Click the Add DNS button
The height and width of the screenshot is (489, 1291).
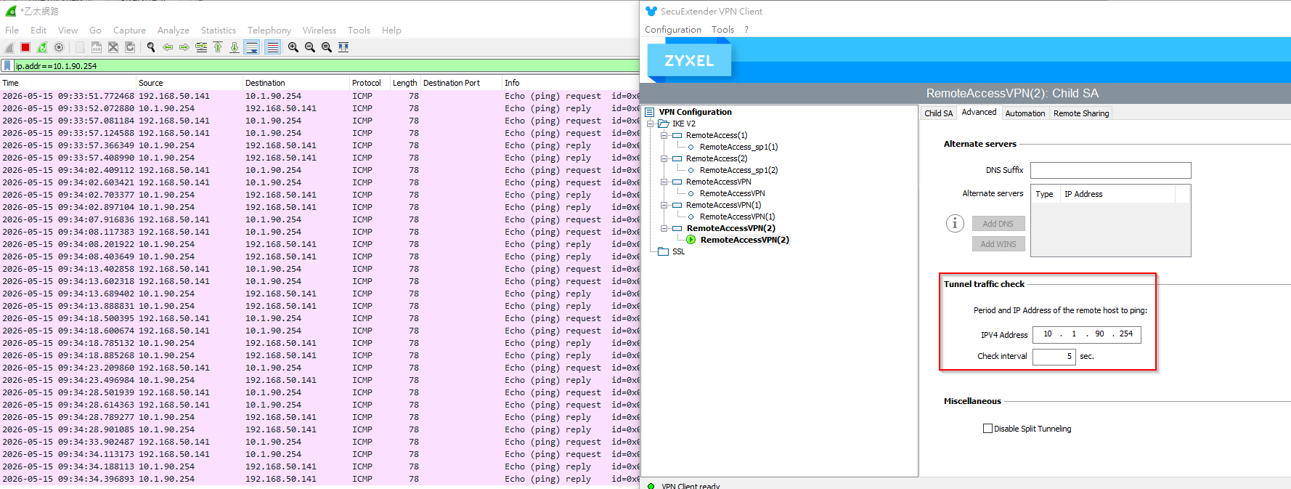point(998,224)
